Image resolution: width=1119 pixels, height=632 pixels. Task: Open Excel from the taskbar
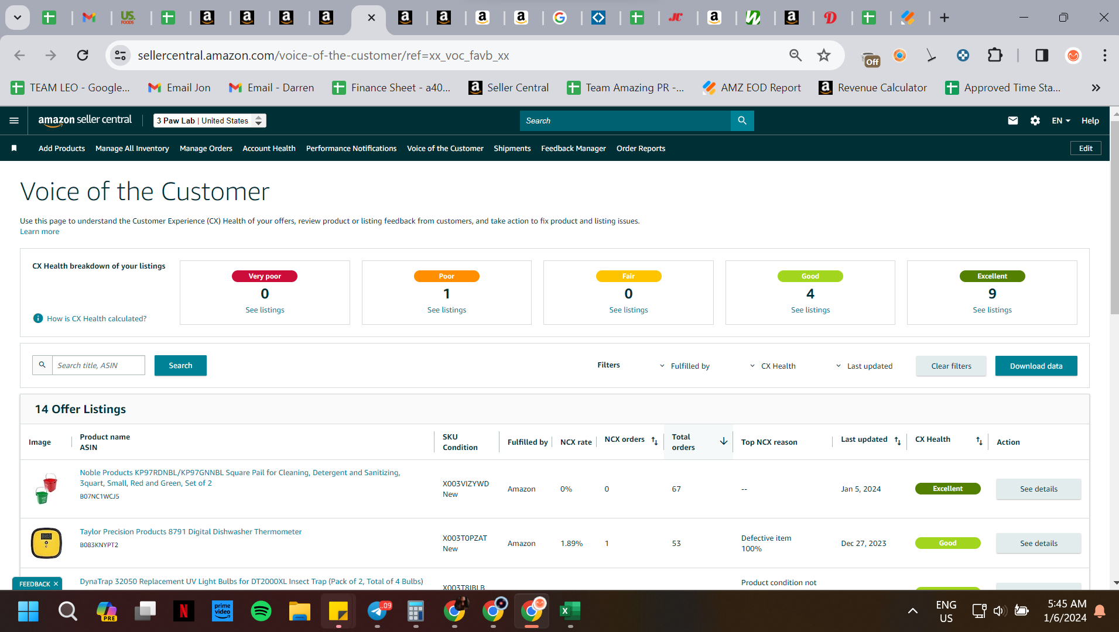click(570, 611)
